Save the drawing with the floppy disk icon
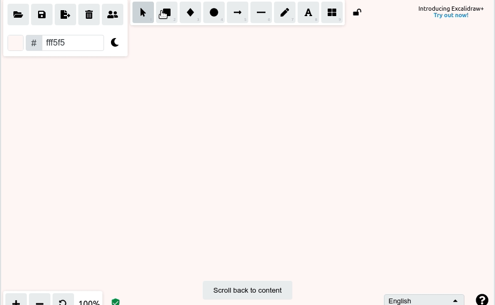 (42, 14)
